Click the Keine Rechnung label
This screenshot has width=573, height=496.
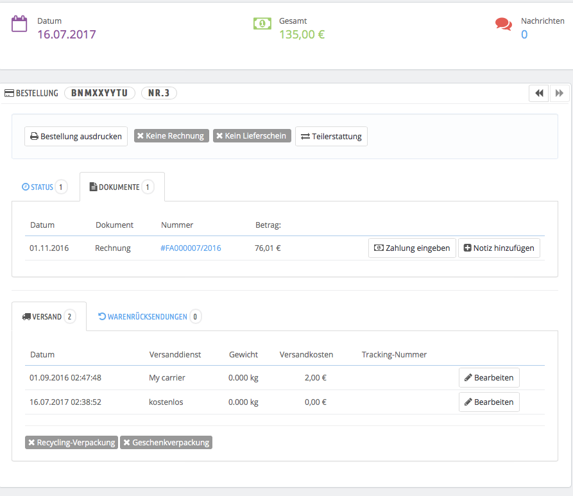pos(171,135)
